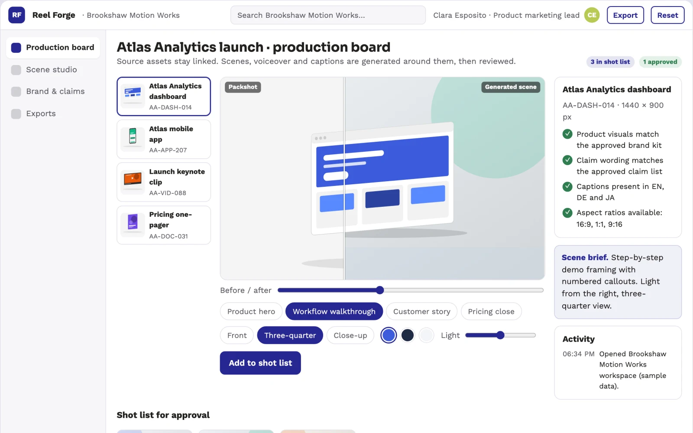Set camera angle to Front

point(237,335)
